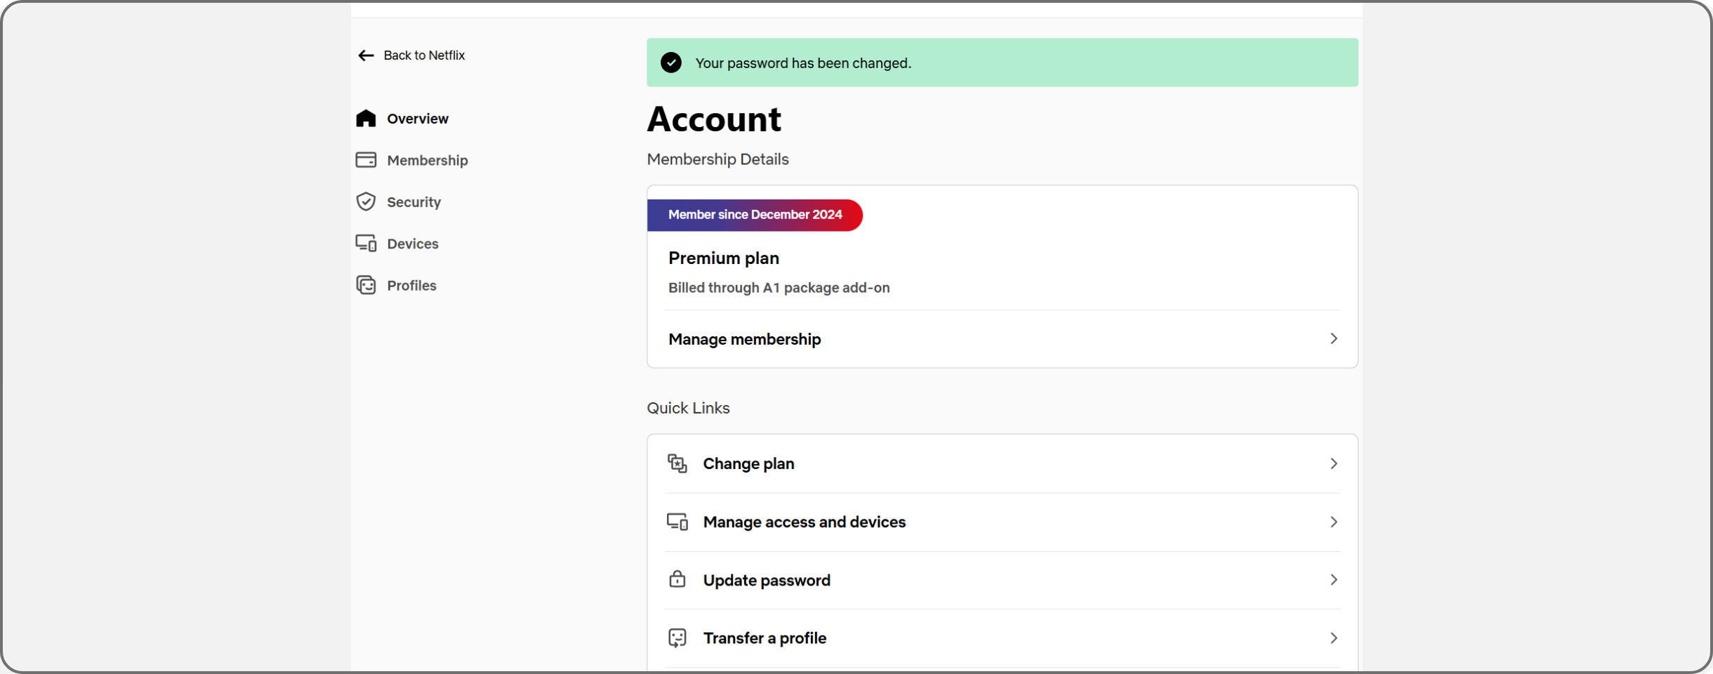Click the Manage access devices icon
Screen dimensions: 1713x674
(x=677, y=522)
